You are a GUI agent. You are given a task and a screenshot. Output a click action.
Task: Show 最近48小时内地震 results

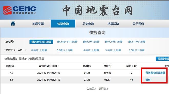point(67,42)
